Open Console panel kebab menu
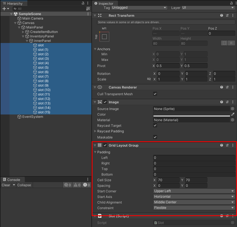Viewport: 237px width, 227px height. pos(88,179)
